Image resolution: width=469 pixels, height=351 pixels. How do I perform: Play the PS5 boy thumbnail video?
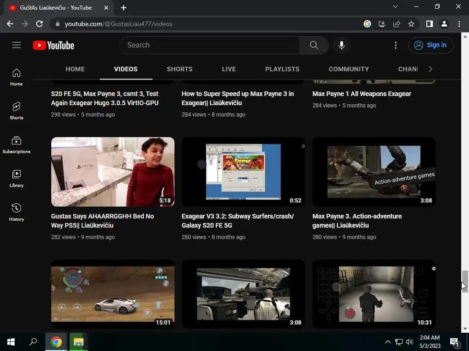click(x=113, y=172)
